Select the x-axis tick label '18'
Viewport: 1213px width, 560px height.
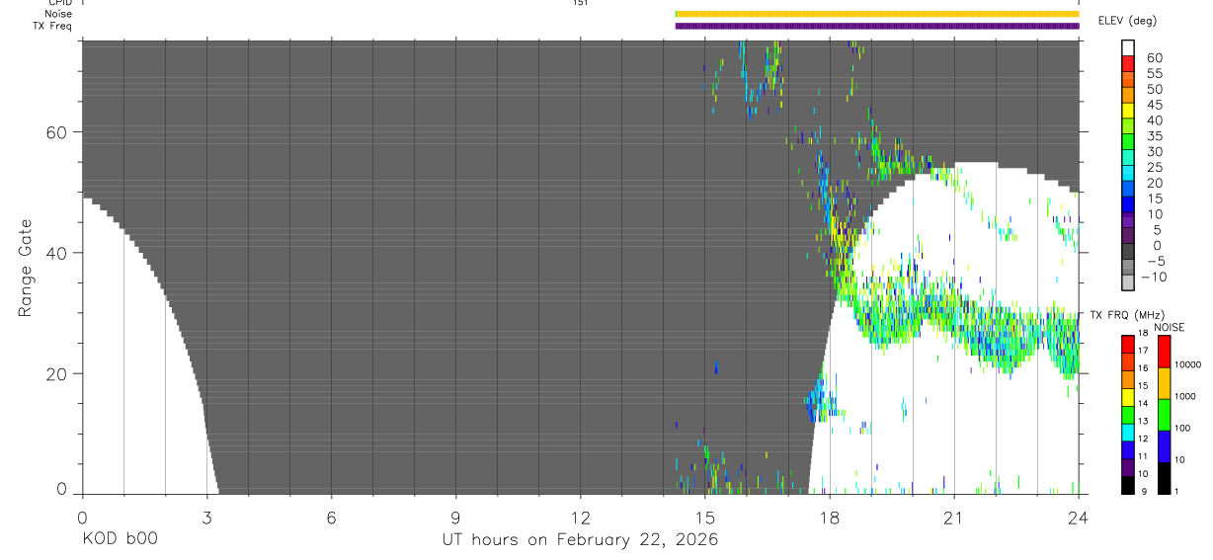pos(830,517)
